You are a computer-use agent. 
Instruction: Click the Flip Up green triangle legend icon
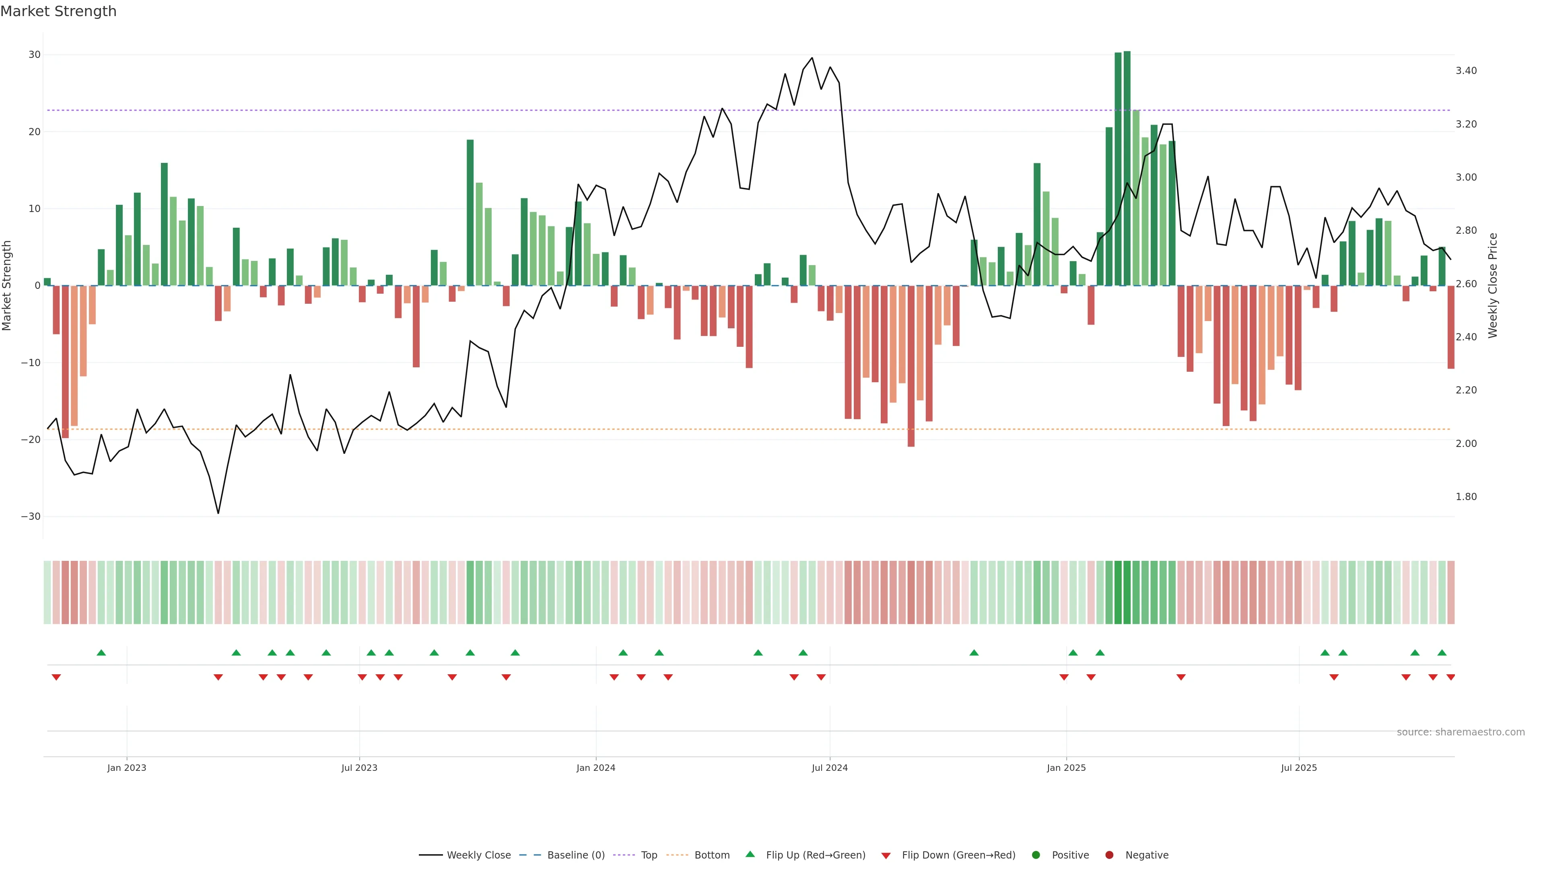click(750, 855)
